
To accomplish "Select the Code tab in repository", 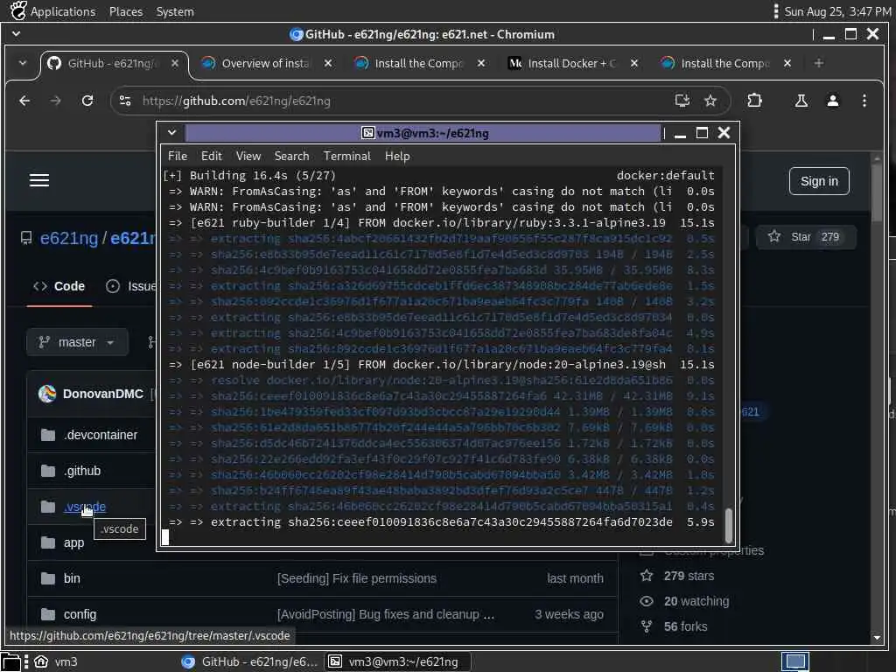I will point(59,286).
